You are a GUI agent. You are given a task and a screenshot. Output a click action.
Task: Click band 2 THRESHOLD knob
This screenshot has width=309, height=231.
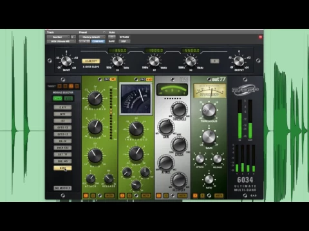[136, 129]
